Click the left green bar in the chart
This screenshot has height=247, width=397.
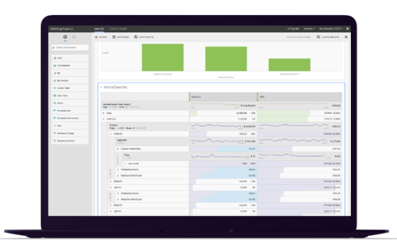click(163, 58)
